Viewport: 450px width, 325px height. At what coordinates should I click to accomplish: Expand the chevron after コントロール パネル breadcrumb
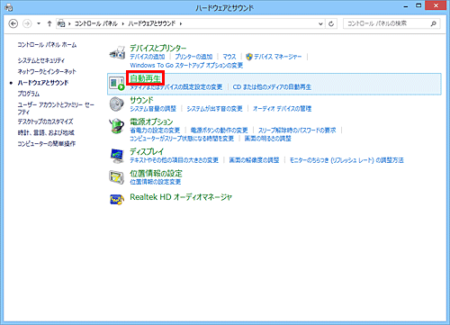[123, 23]
